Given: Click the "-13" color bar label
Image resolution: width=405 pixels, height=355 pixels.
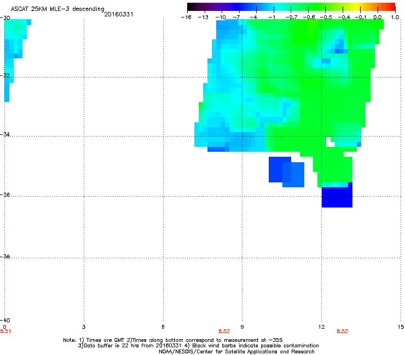Looking at the screenshot, I should coord(203,17).
